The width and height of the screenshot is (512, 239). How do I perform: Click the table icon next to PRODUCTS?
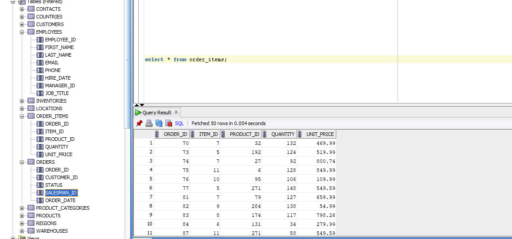click(31, 216)
